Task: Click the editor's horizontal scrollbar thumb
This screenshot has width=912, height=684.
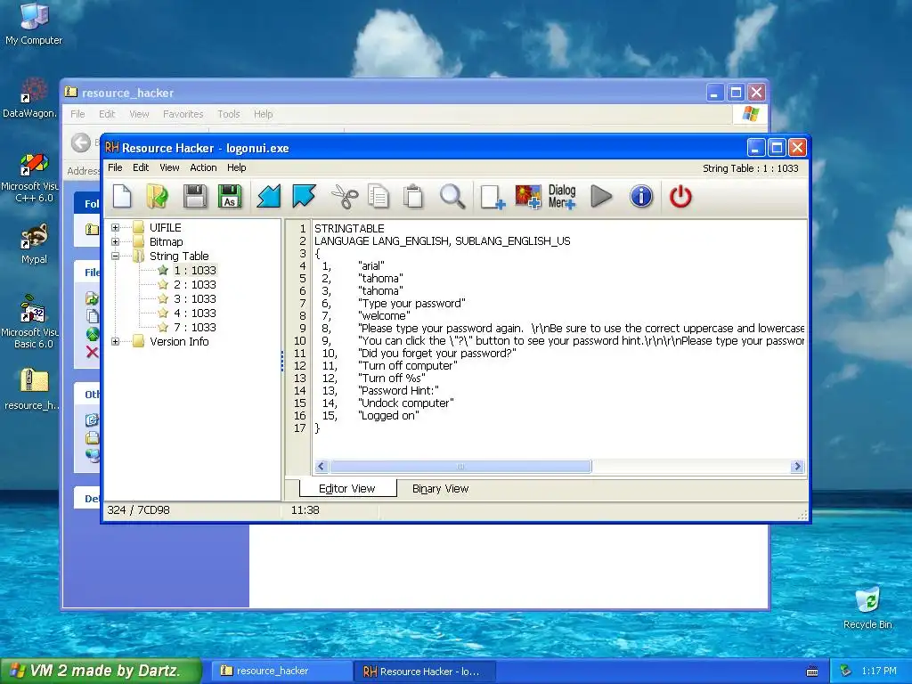Action: pos(460,467)
